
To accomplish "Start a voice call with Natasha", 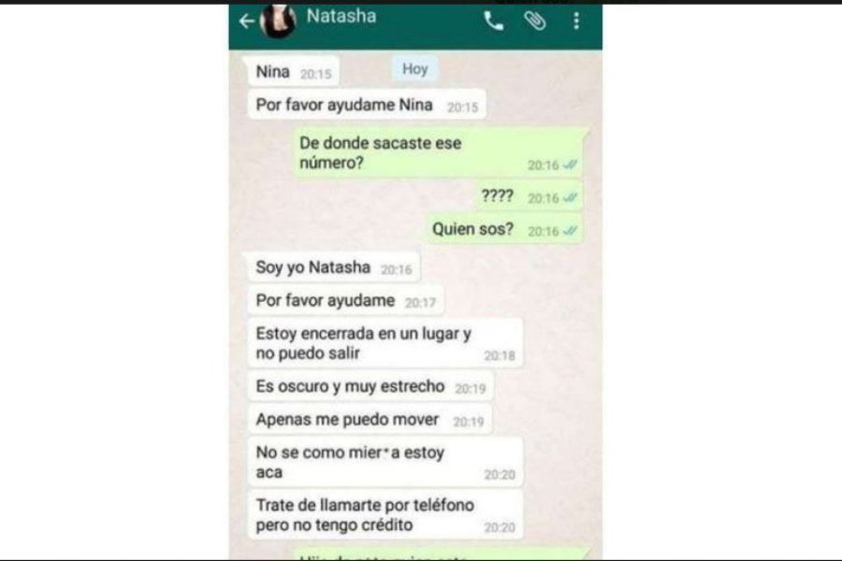I will [x=493, y=22].
